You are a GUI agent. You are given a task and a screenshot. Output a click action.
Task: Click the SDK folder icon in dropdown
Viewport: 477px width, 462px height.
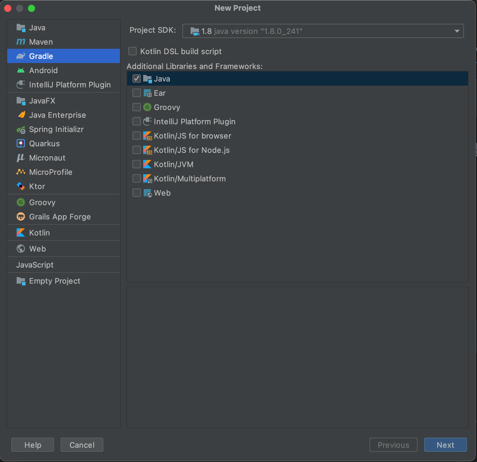[195, 31]
